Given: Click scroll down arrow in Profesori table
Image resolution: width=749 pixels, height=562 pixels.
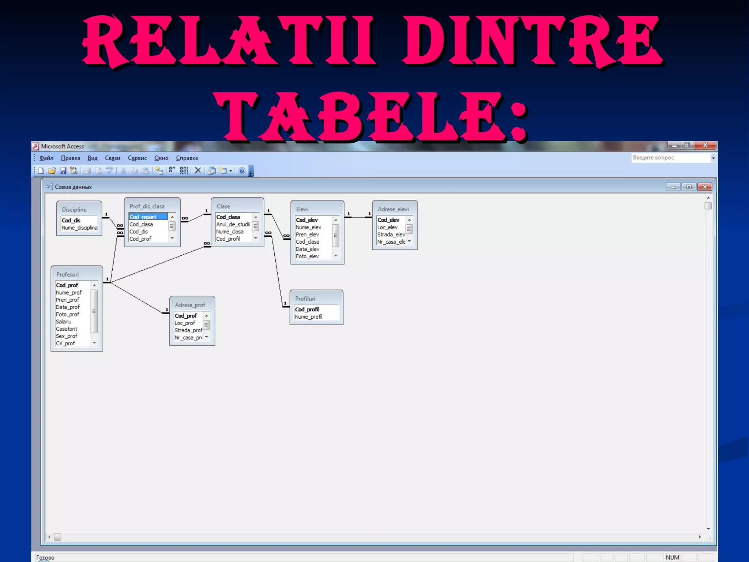Looking at the screenshot, I should [x=94, y=343].
